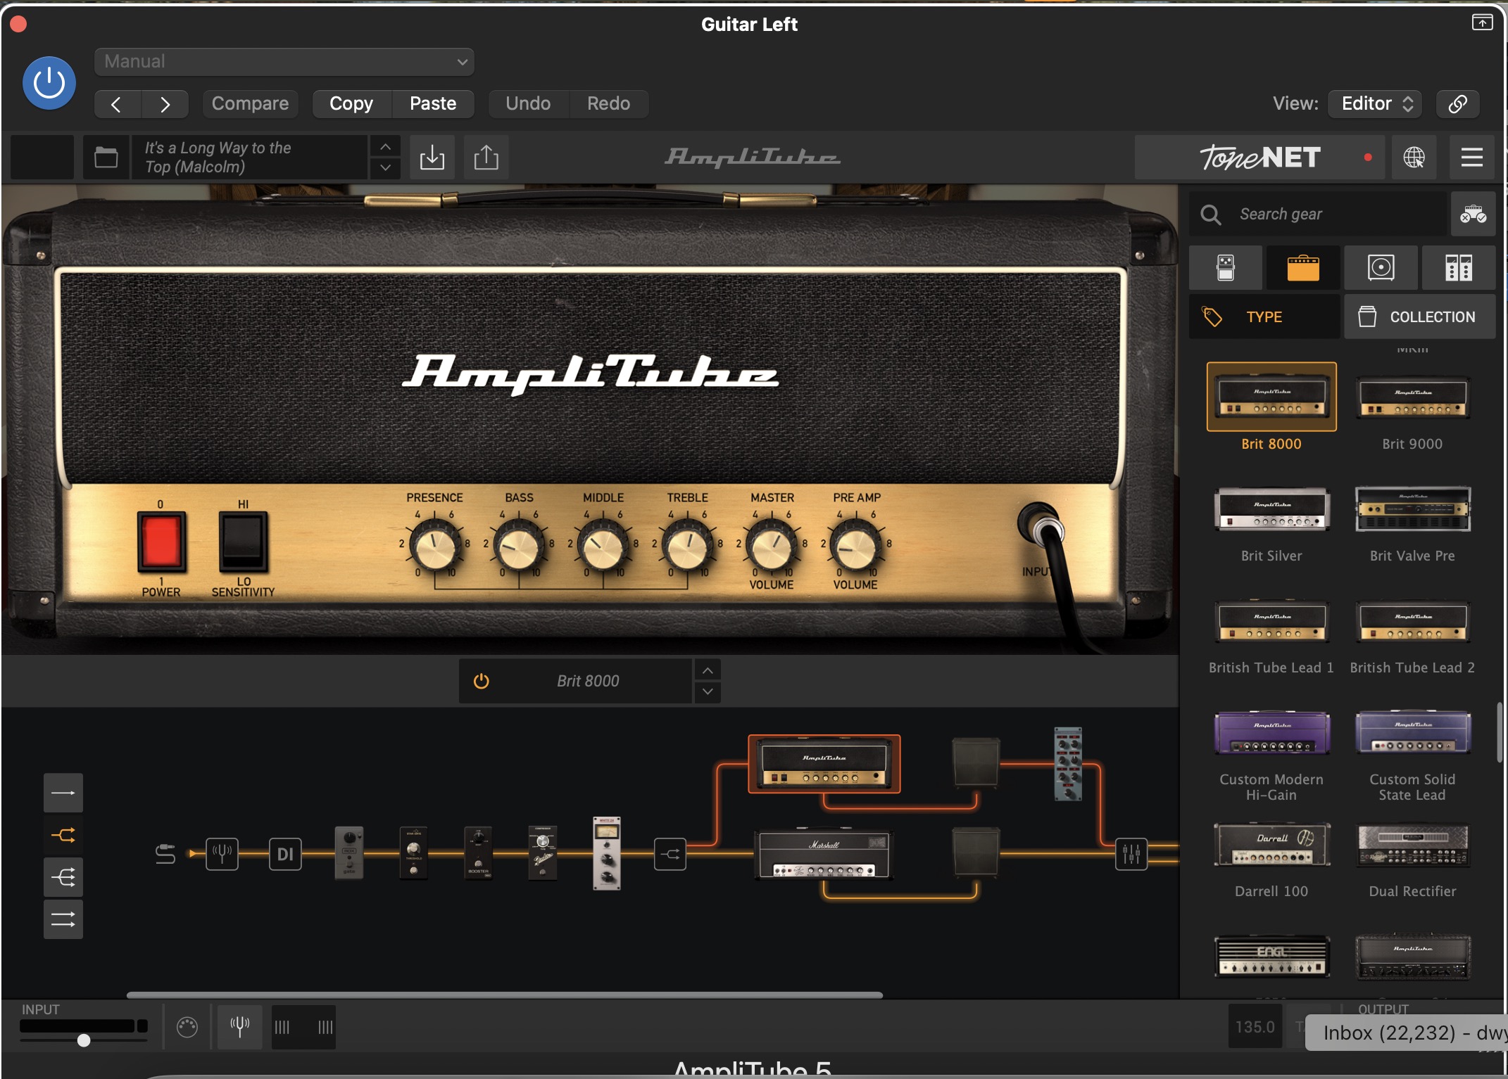
Task: Click the down chevron next to Brit 8000
Action: pos(708,691)
